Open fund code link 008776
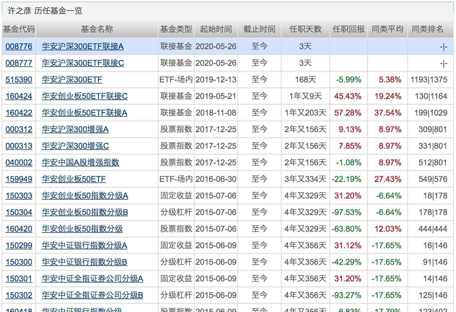The height and width of the screenshot is (312, 456). coord(19,46)
